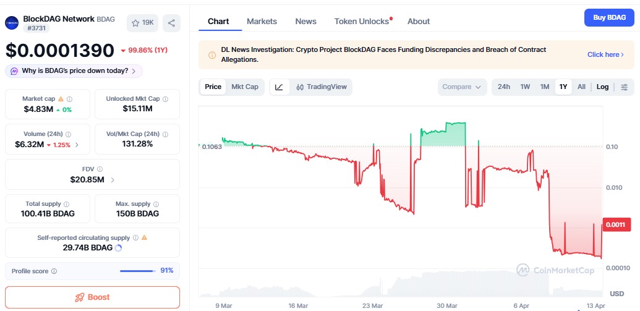Expand 'Why is BDAG's price down today?' chevron
This screenshot has width=640, height=311.
(134, 71)
